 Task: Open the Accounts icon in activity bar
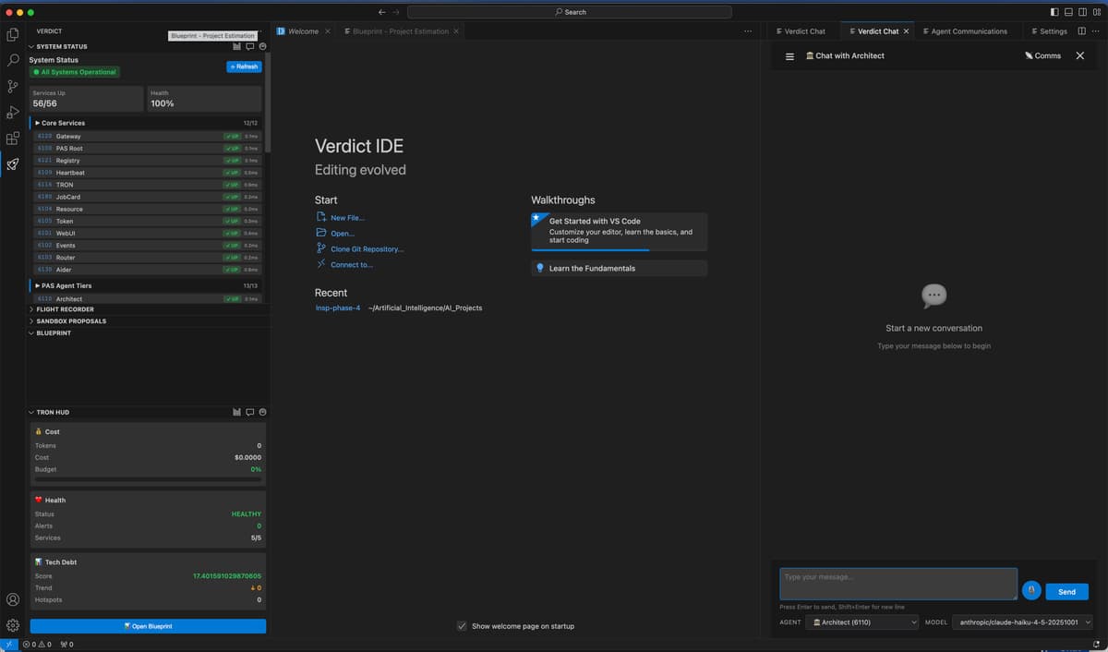[13, 600]
